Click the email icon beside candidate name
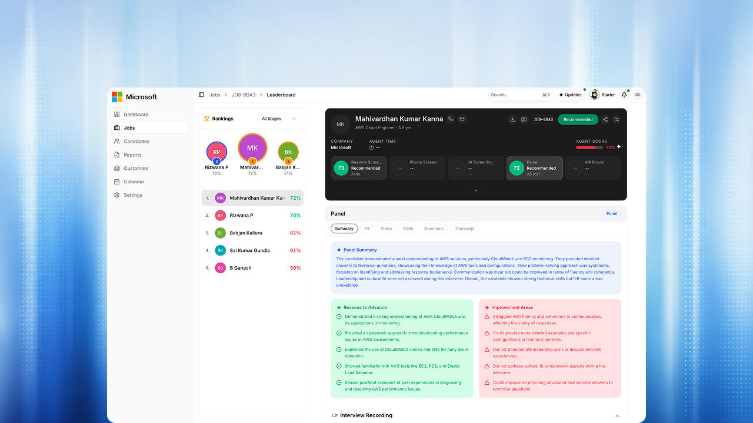Viewport: 753px width, 423px height. pyautogui.click(x=462, y=119)
